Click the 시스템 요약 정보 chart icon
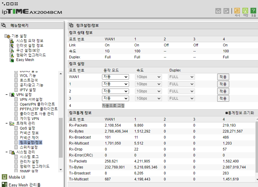This screenshot has width=258, height=187. [x=12, y=41]
